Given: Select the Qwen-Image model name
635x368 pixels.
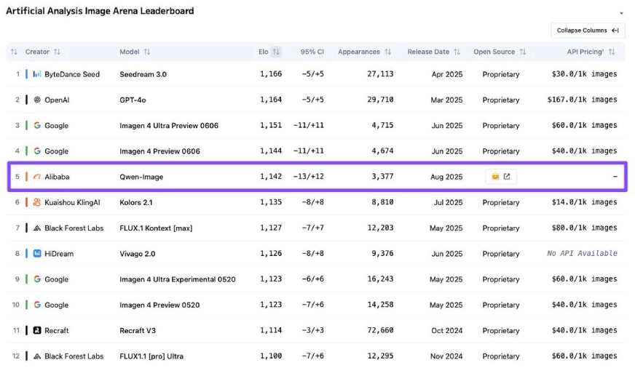Looking at the screenshot, I should pyautogui.click(x=141, y=177).
